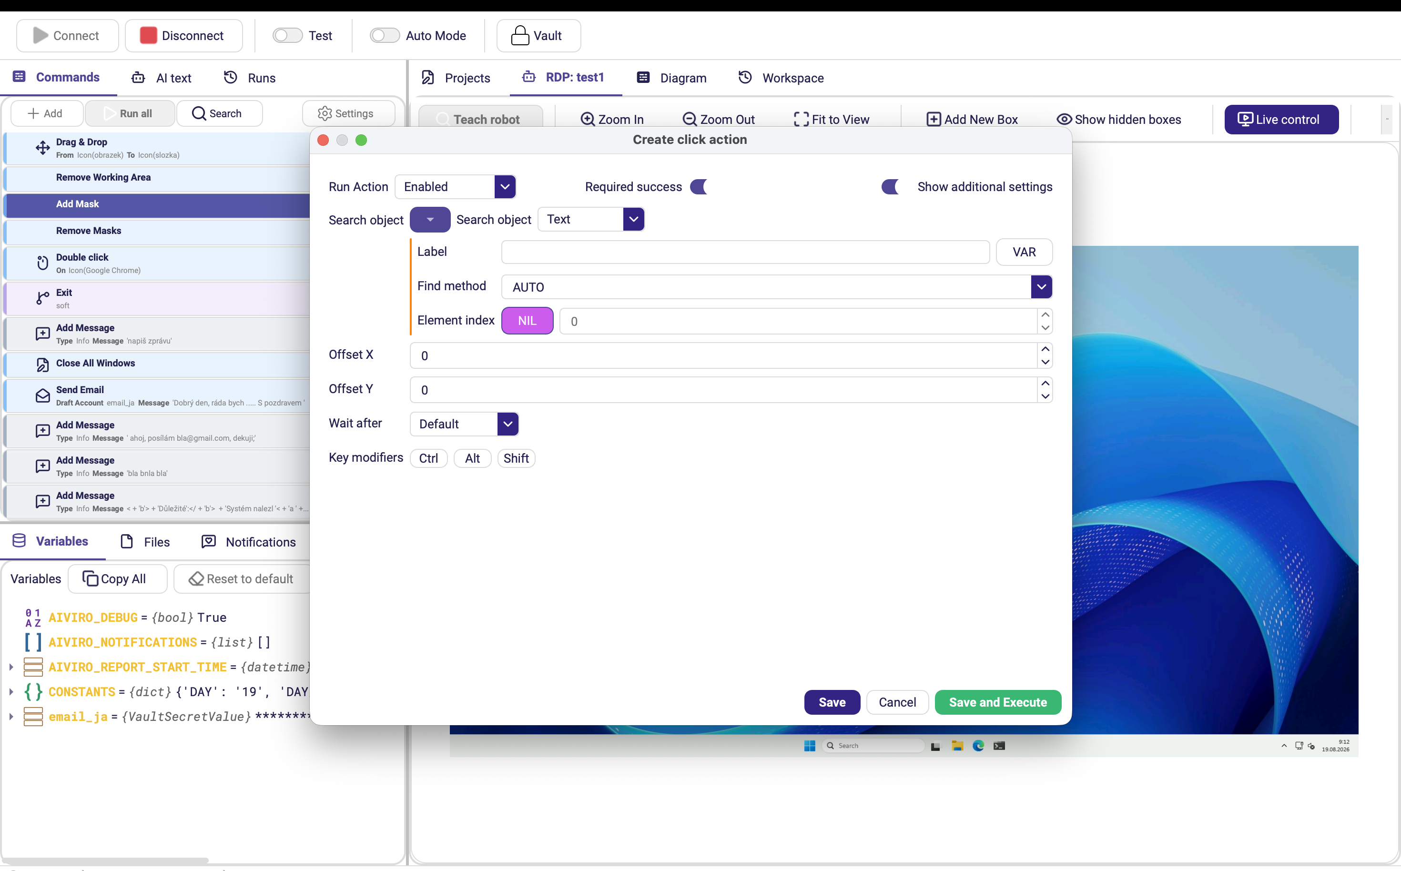The height and width of the screenshot is (871, 1401).
Task: Click the Save button
Action: point(832,702)
